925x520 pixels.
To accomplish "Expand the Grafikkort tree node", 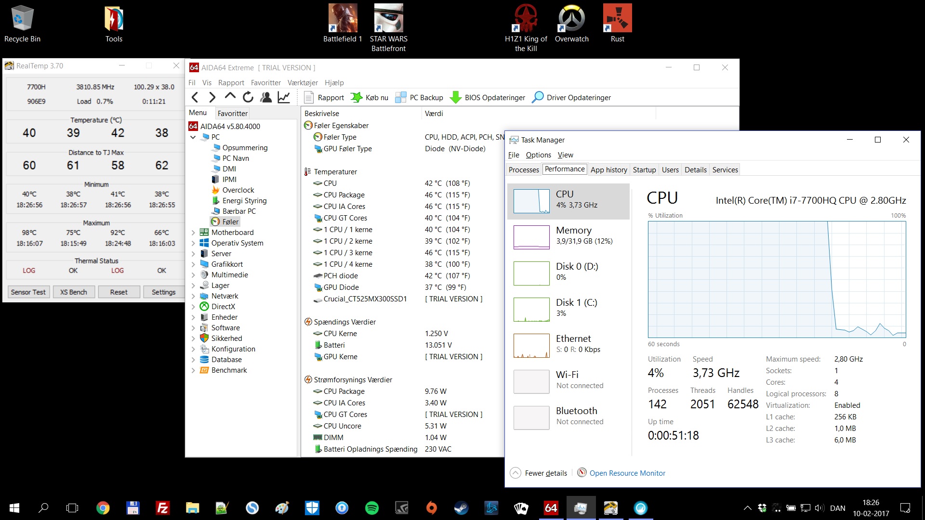I will coord(193,264).
